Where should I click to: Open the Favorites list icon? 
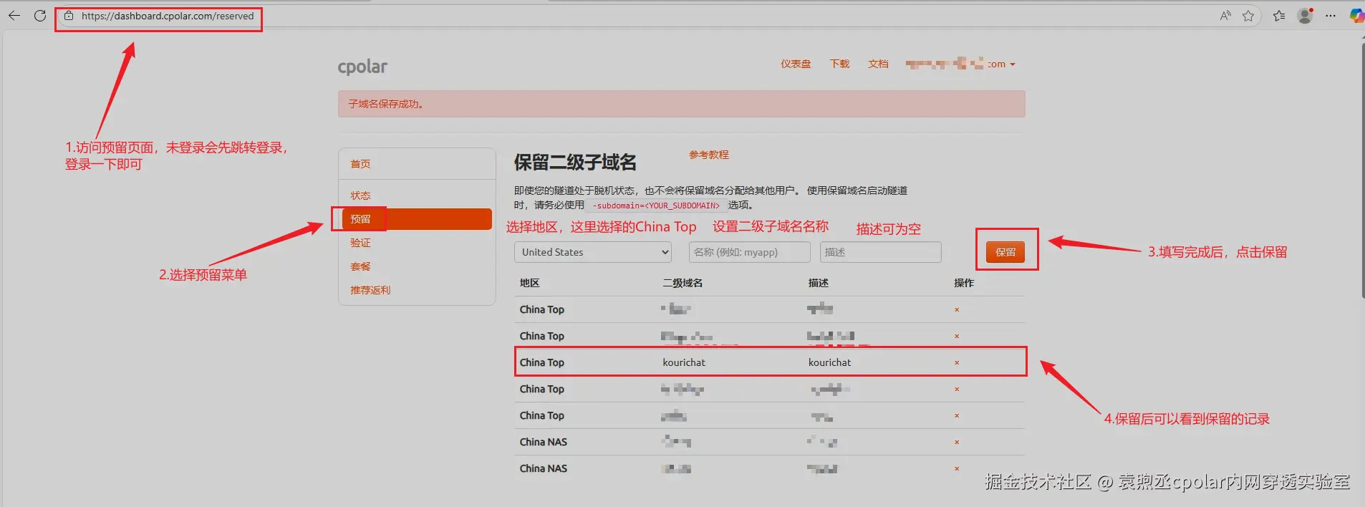pos(1279,16)
